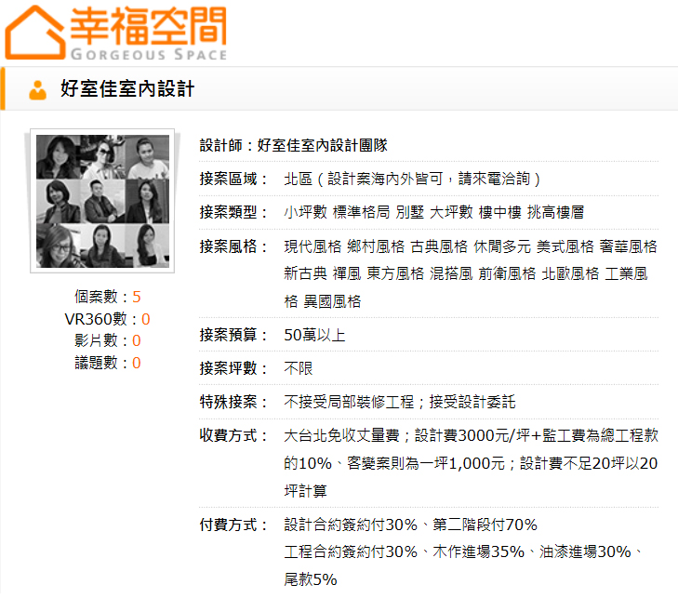Click the orange person icon beside 好室佳室內設計
The width and height of the screenshot is (678, 598).
pyautogui.click(x=37, y=90)
